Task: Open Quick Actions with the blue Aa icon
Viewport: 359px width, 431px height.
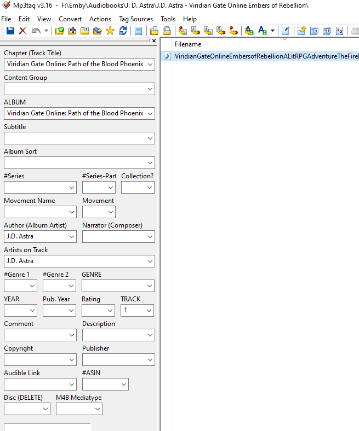Action: [x=263, y=31]
